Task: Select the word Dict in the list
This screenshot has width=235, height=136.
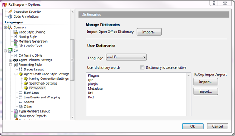Action: point(91,97)
